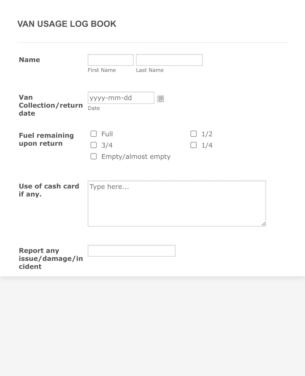This screenshot has width=305, height=376.
Task: Open the date picker calendar icon
Action: tap(160, 99)
